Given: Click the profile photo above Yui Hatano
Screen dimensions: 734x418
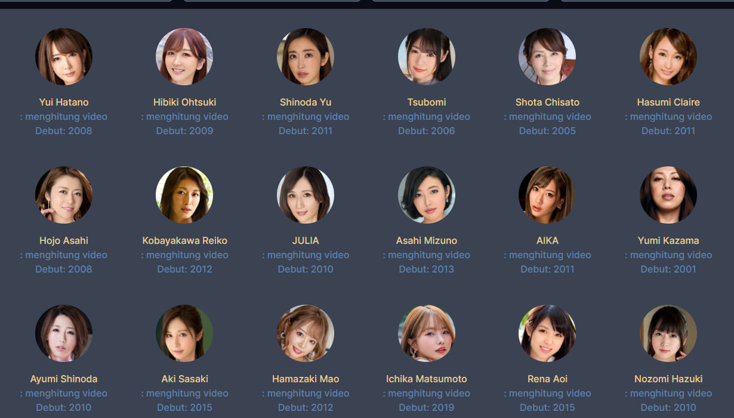Looking at the screenshot, I should coord(64,57).
